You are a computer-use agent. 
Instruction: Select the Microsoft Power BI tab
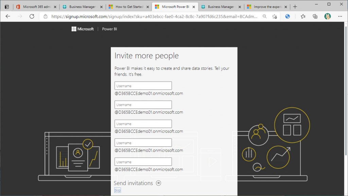(x=175, y=7)
